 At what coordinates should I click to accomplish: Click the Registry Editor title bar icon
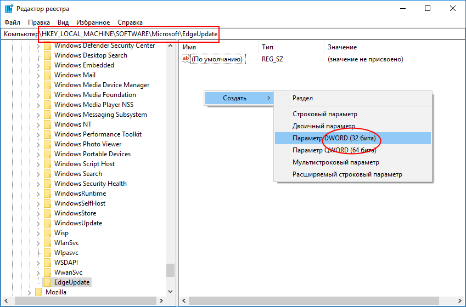(x=9, y=9)
